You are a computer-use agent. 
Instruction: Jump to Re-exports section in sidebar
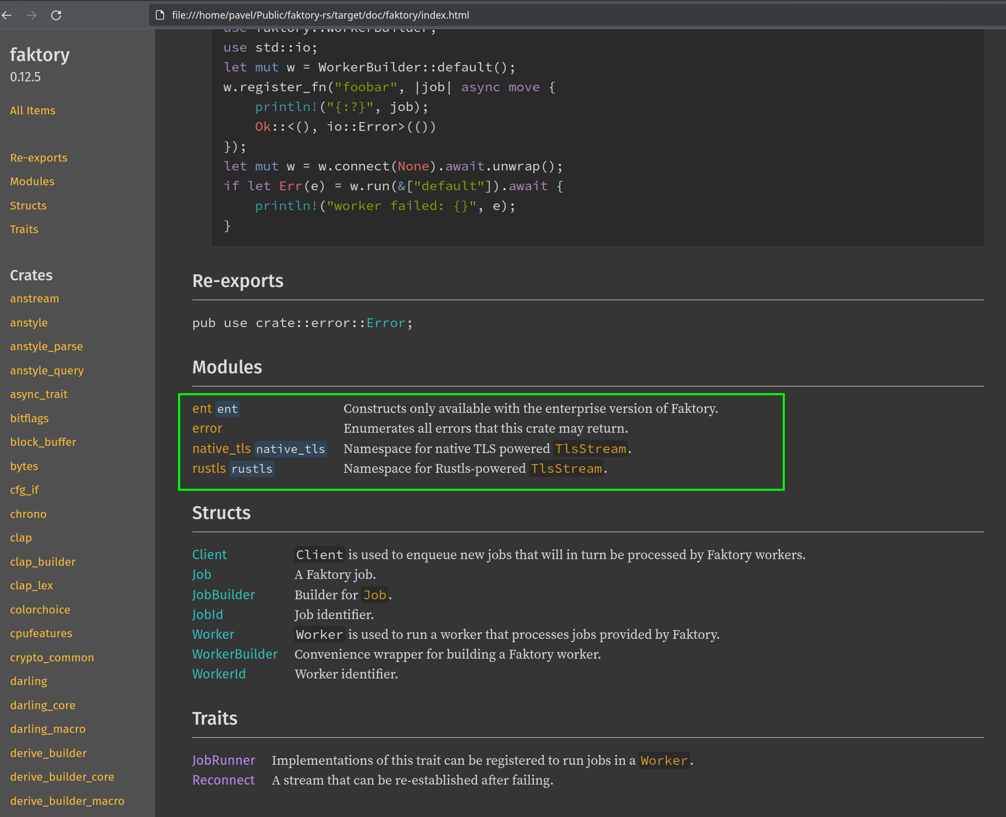[x=38, y=158]
